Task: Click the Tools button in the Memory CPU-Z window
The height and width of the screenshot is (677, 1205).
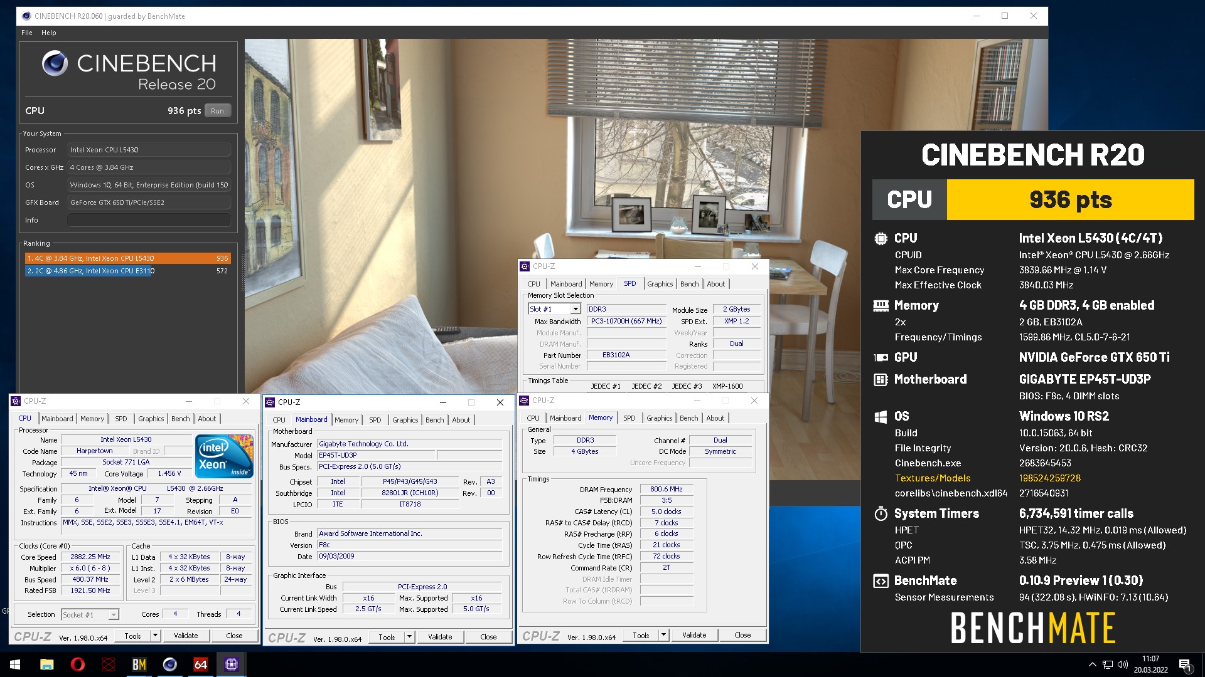Action: (641, 635)
